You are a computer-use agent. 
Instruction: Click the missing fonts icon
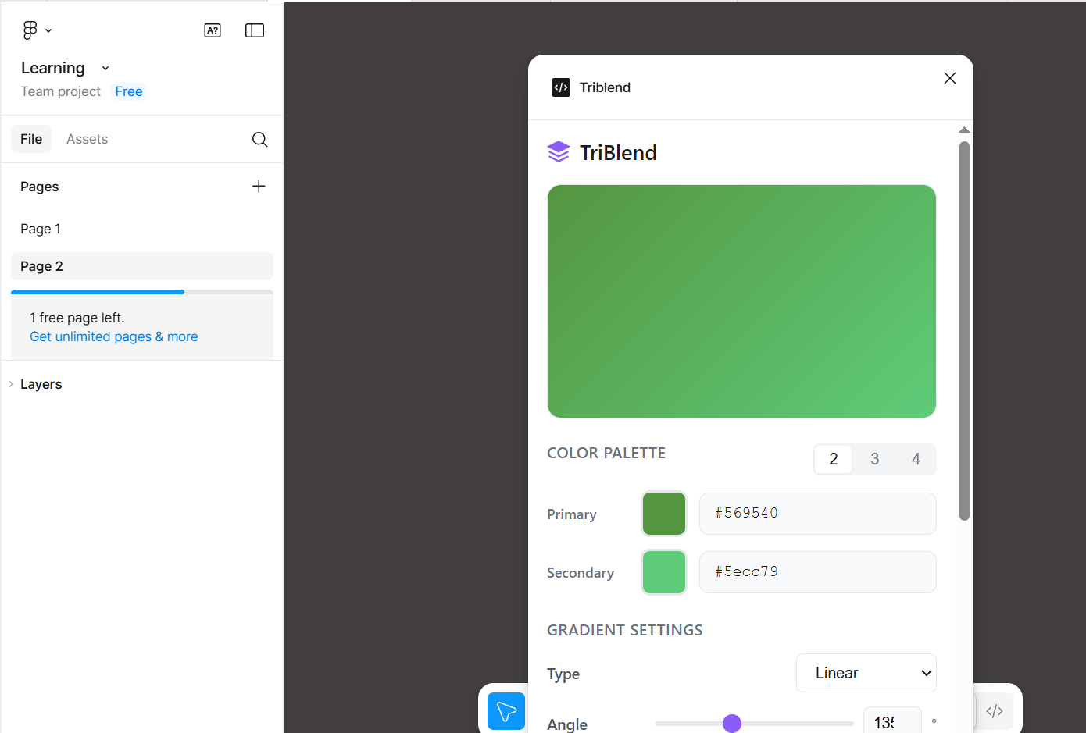click(212, 30)
